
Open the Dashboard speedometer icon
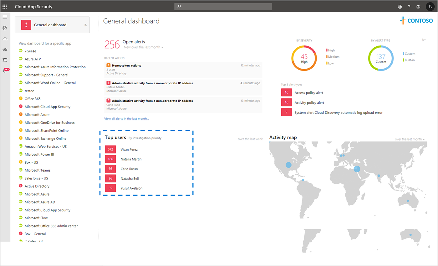pyautogui.click(x=5, y=28)
